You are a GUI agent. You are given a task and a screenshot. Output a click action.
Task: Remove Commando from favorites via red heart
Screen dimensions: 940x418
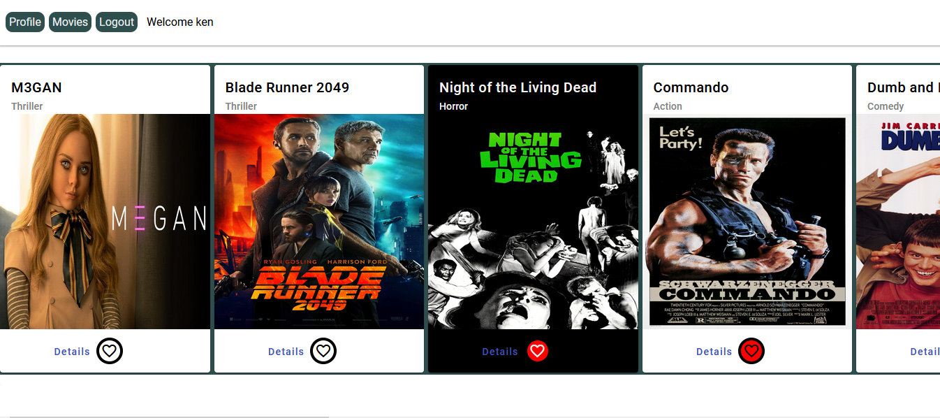coord(751,351)
